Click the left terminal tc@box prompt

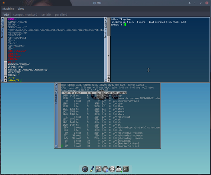click(x=13, y=80)
